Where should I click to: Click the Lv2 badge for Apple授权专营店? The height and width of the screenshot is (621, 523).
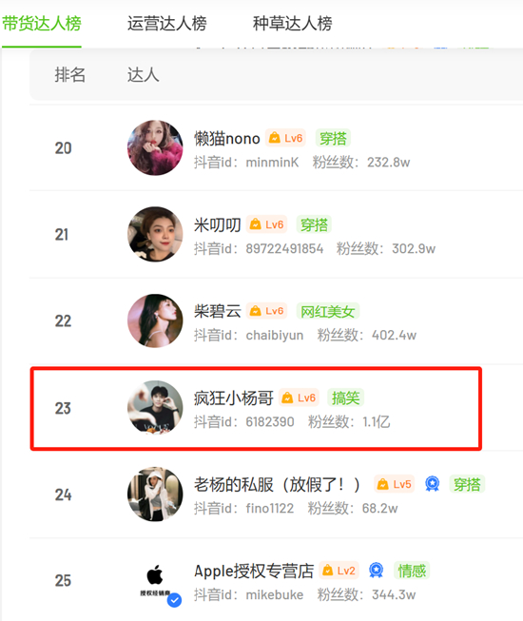(x=339, y=571)
